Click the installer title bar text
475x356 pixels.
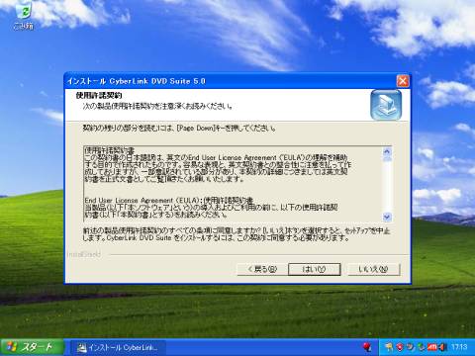(137, 81)
